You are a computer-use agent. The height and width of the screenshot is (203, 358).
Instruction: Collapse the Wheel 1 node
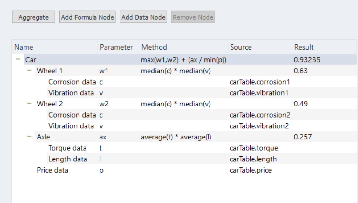click(x=30, y=71)
